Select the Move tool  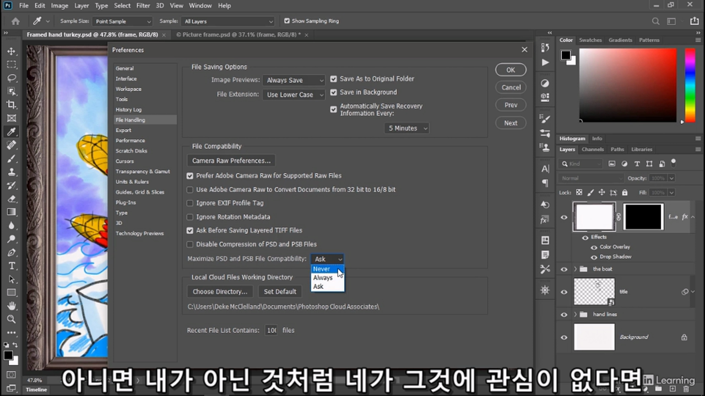[x=12, y=51]
